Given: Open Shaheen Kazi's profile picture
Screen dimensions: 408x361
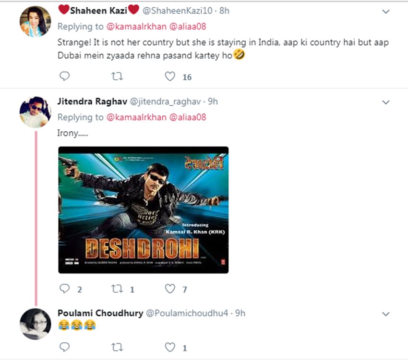Looking at the screenshot, I should 35,21.
